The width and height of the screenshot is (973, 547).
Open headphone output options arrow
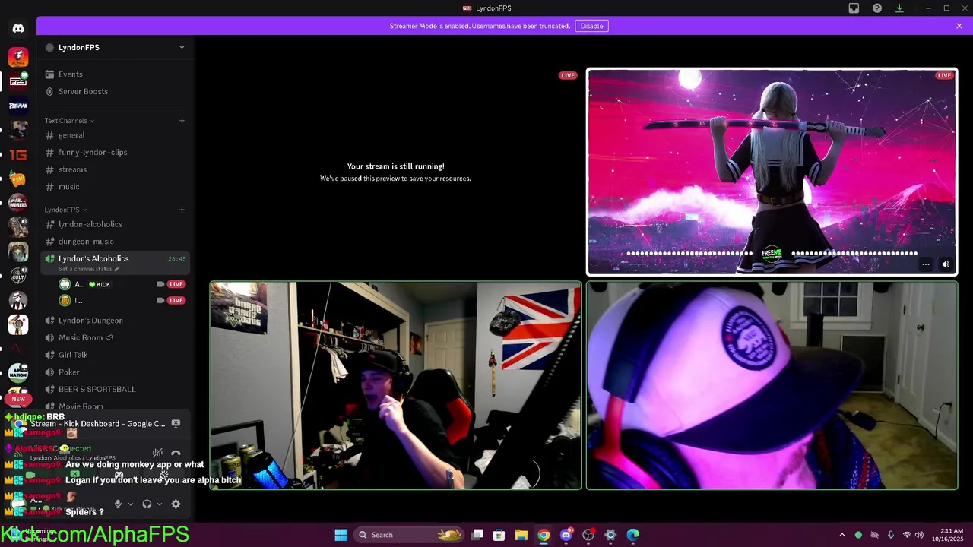pos(160,504)
